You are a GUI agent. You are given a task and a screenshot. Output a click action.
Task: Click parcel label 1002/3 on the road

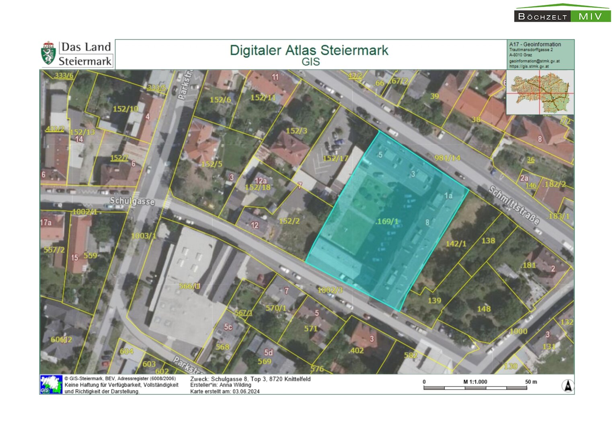tap(330, 290)
